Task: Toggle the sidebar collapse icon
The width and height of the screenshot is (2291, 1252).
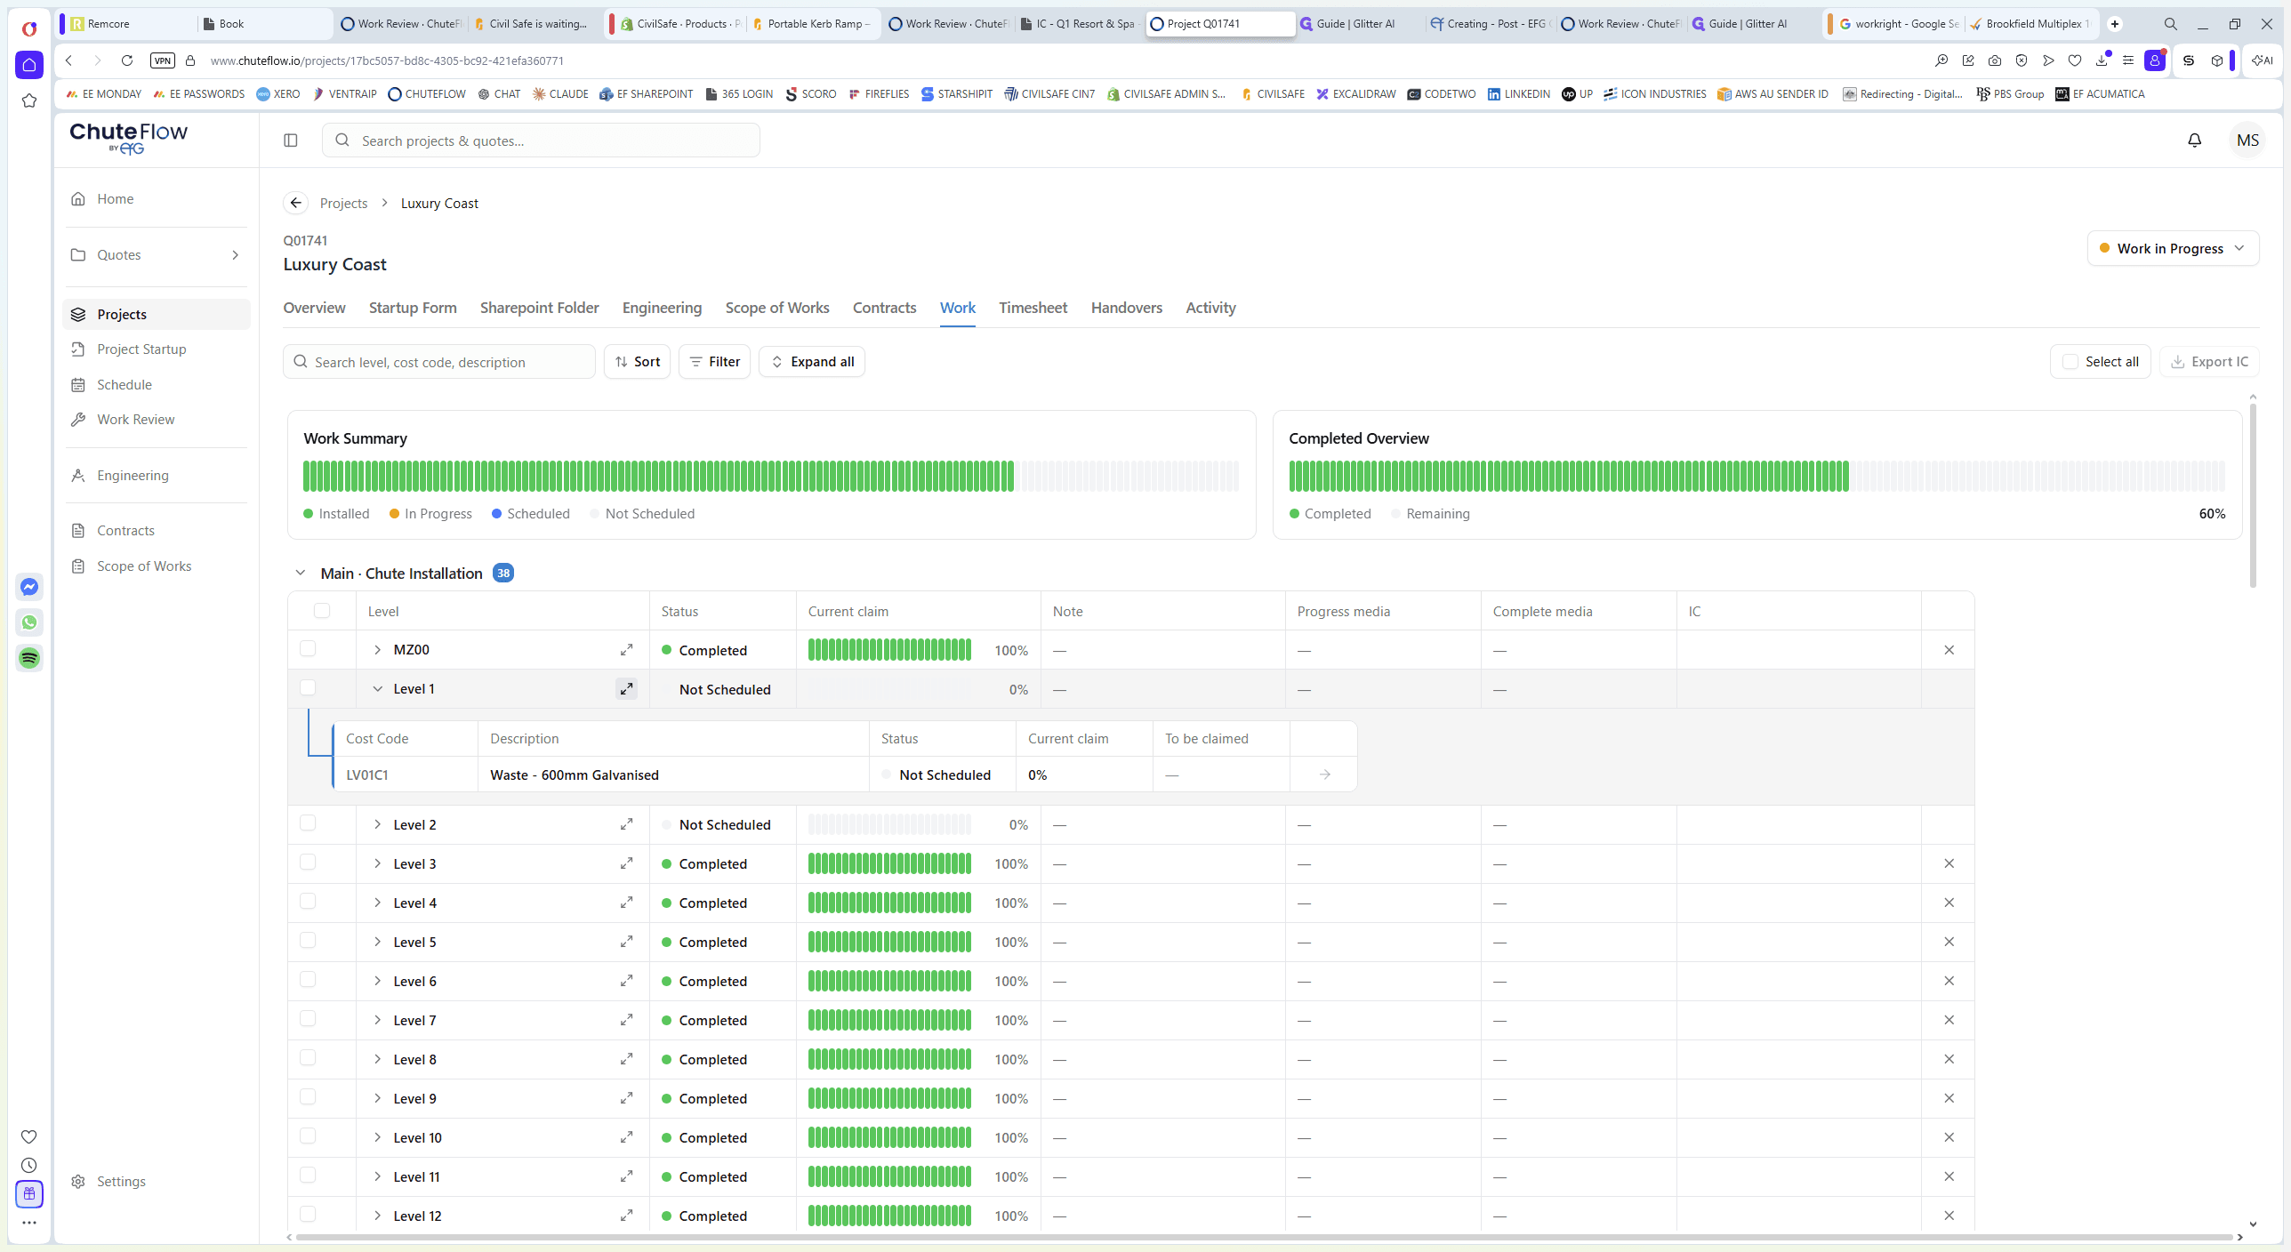Action: (291, 140)
